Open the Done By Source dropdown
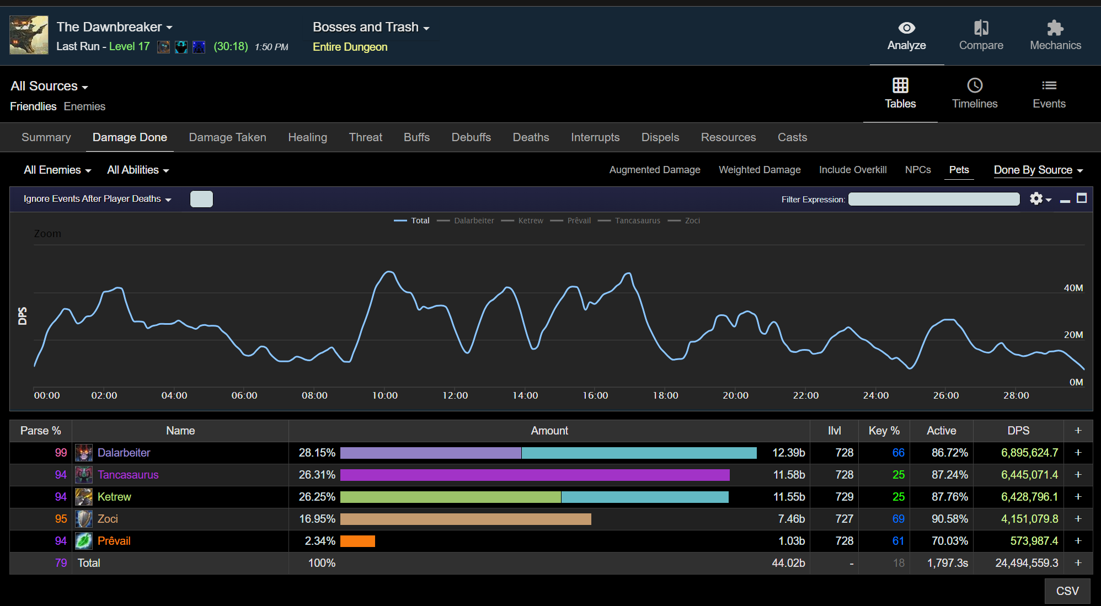Screen dimensions: 1101x606 [1038, 170]
